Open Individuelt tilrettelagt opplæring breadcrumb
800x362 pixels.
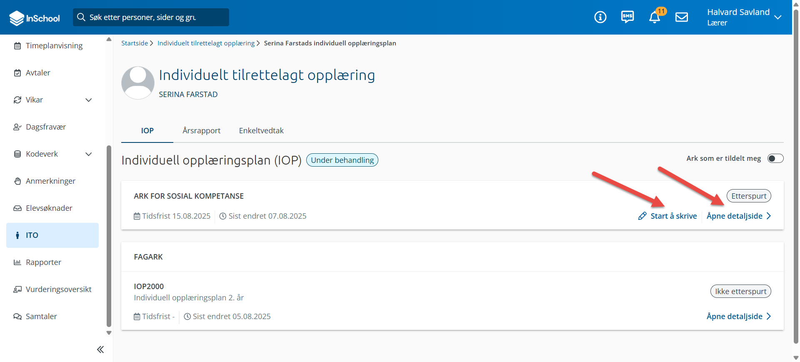(x=206, y=43)
